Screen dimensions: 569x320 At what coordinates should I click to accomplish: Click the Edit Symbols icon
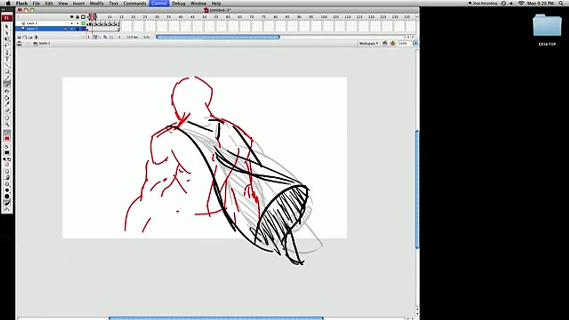point(393,43)
